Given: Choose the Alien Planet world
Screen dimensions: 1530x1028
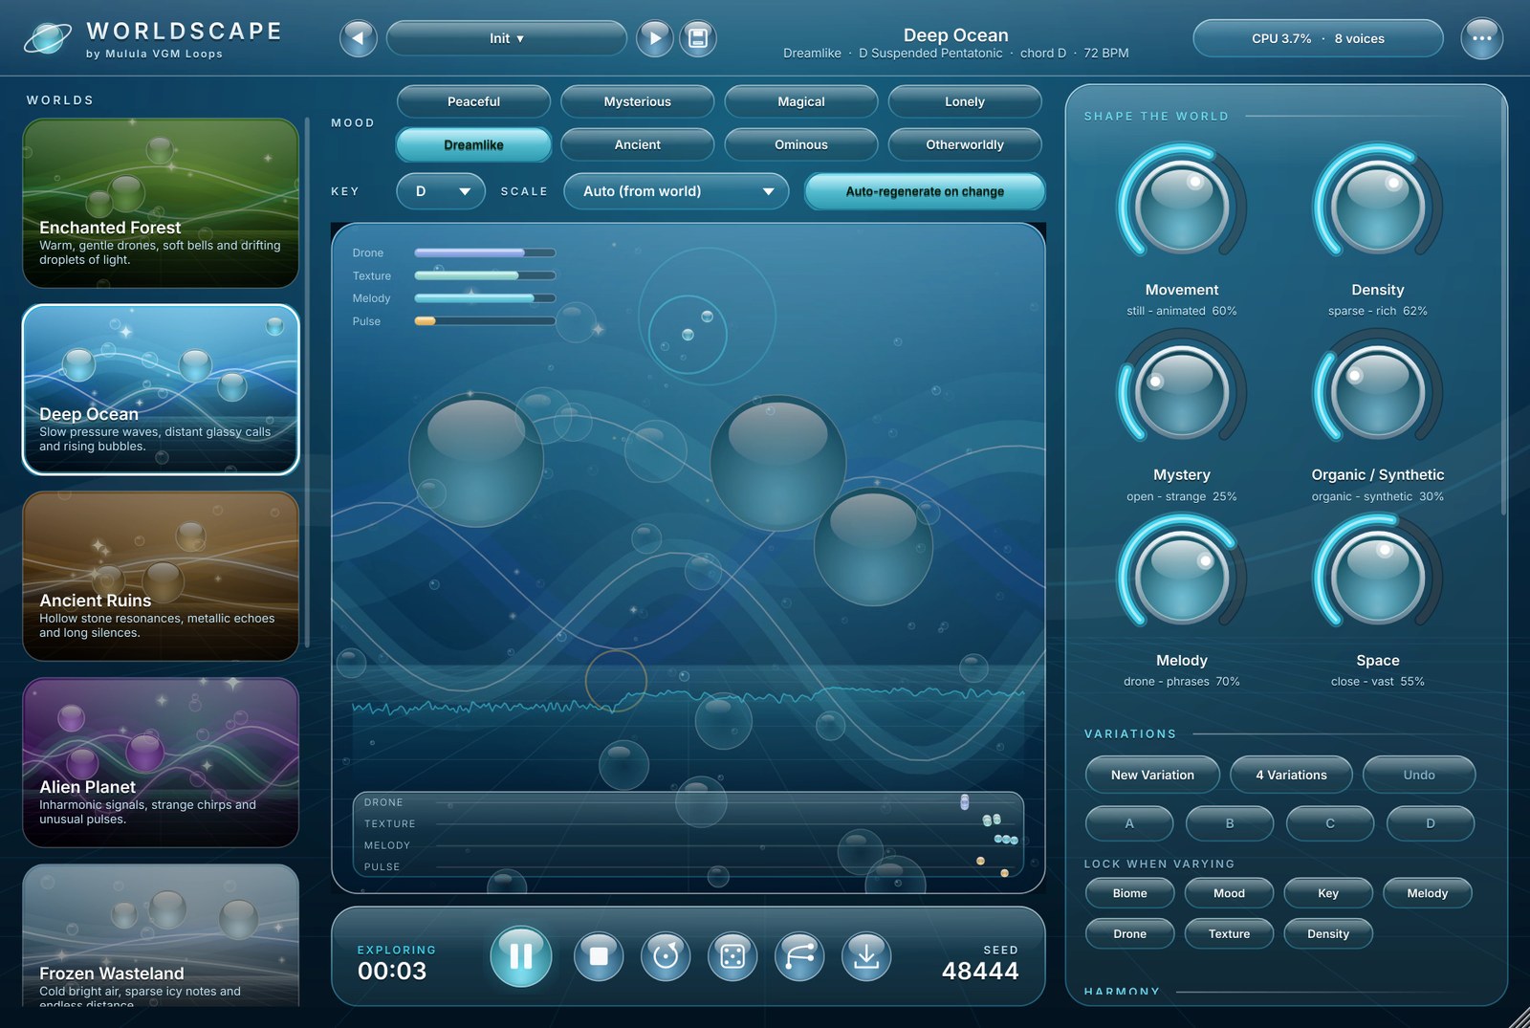Looking at the screenshot, I should click(x=161, y=762).
